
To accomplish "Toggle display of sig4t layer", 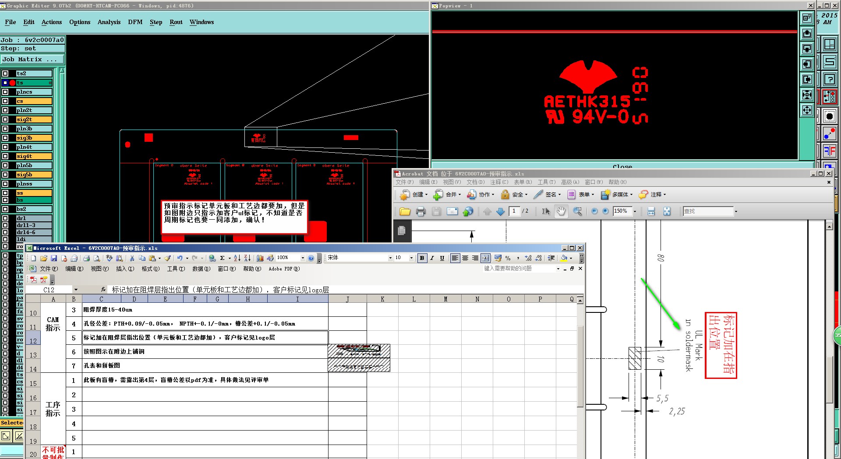I will pos(5,156).
